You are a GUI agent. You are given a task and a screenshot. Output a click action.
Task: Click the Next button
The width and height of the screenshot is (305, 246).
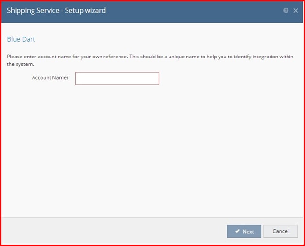coord(244,231)
